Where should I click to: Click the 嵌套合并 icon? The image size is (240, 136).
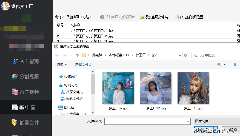click(x=15, y=123)
